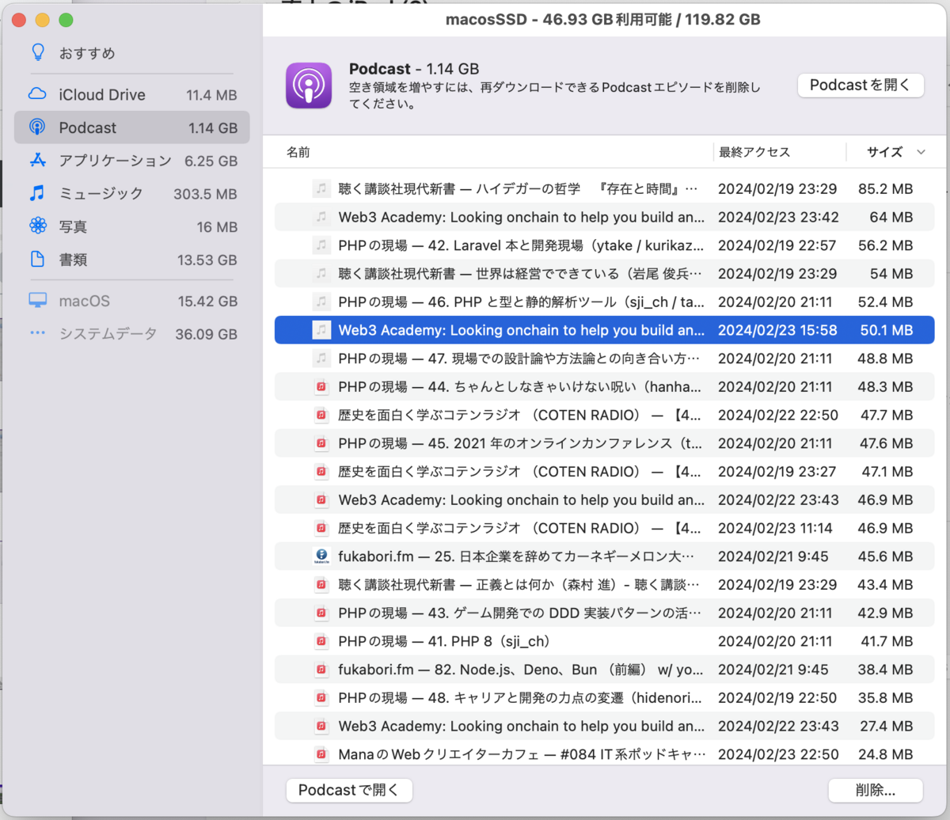The width and height of the screenshot is (950, 820).
Task: Click the Podcastを開く button
Action: (x=861, y=85)
